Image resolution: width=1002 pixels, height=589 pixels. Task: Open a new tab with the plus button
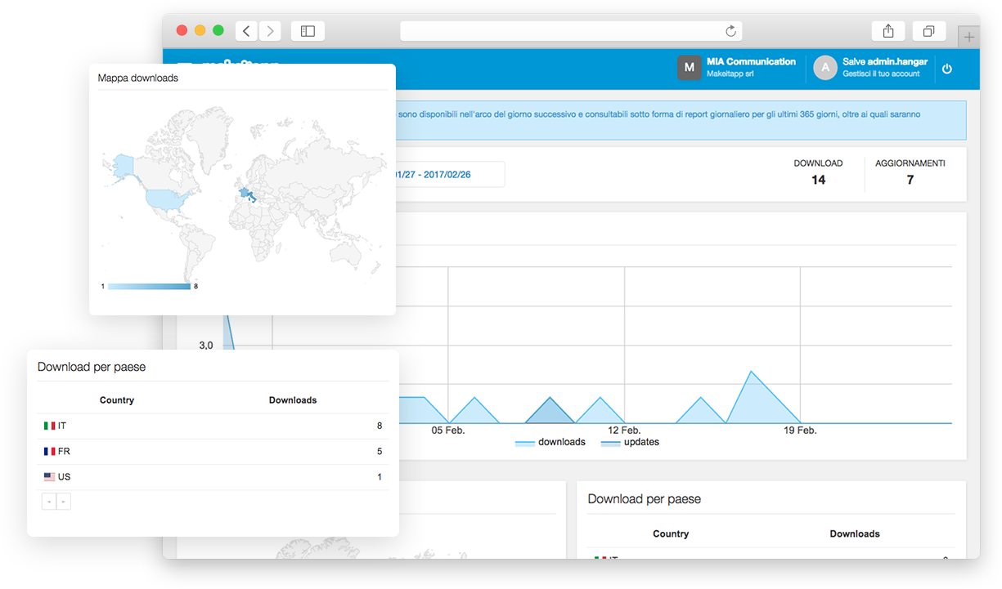pos(969,37)
